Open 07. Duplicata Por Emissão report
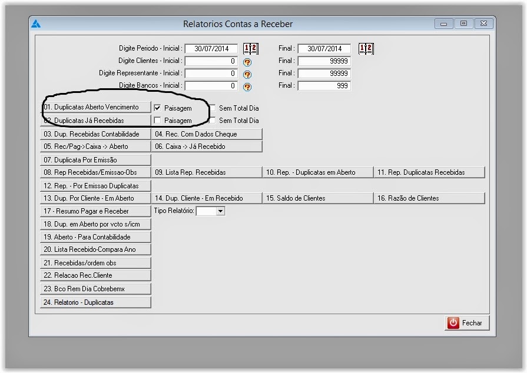 pyautogui.click(x=95, y=160)
